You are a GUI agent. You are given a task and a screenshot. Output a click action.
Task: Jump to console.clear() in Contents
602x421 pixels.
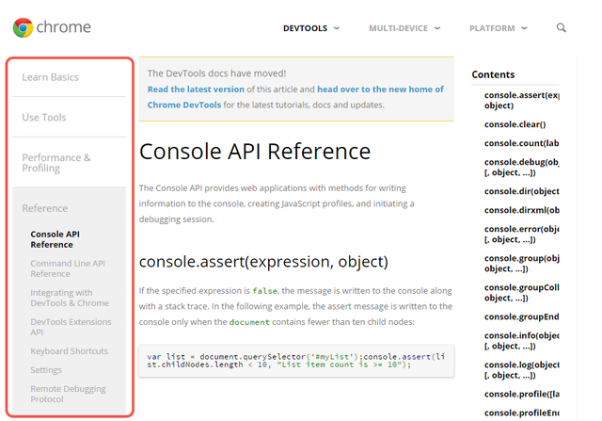click(x=515, y=124)
